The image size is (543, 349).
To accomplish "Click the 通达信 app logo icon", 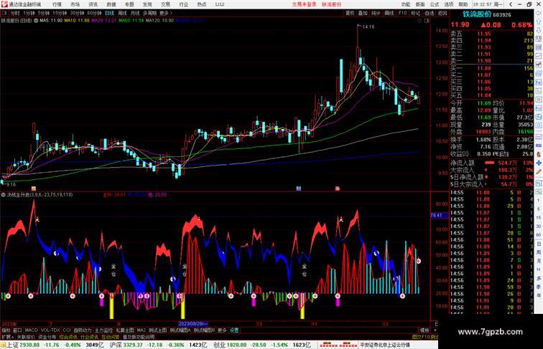I will (x=4, y=4).
